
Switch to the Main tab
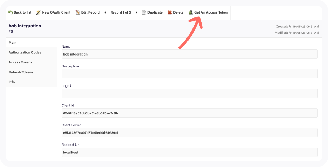pos(31,42)
